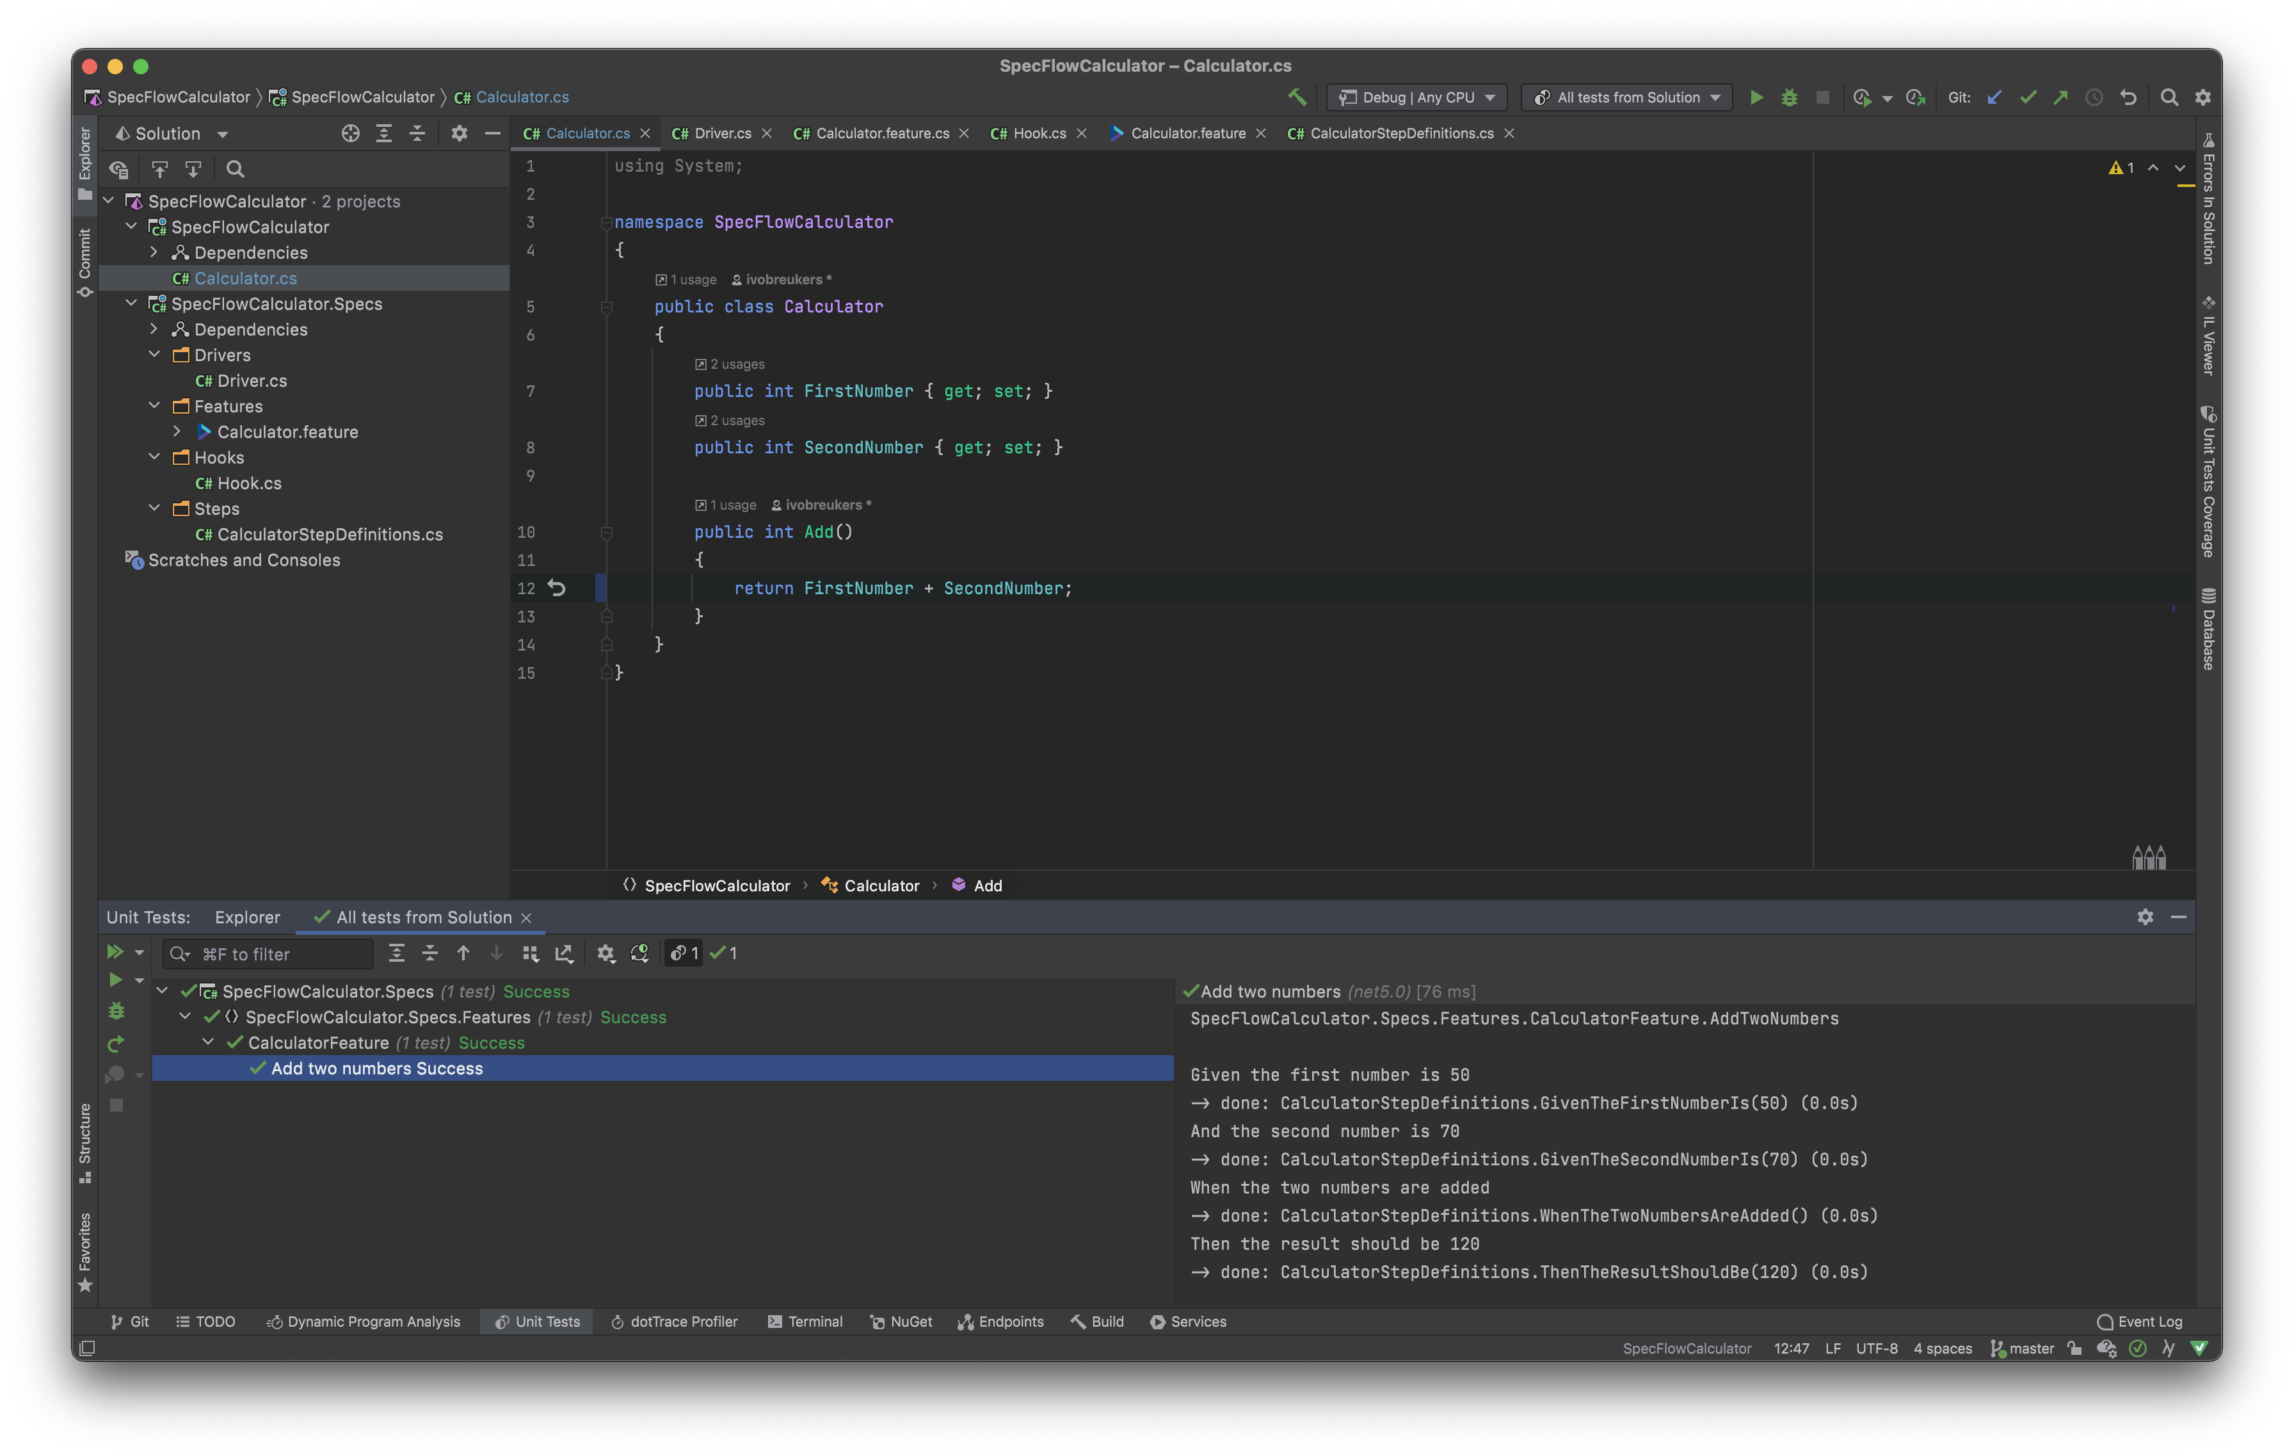Click the Git rollback icon in toolbar
Screen dimensions: 2294x1456
2128,97
